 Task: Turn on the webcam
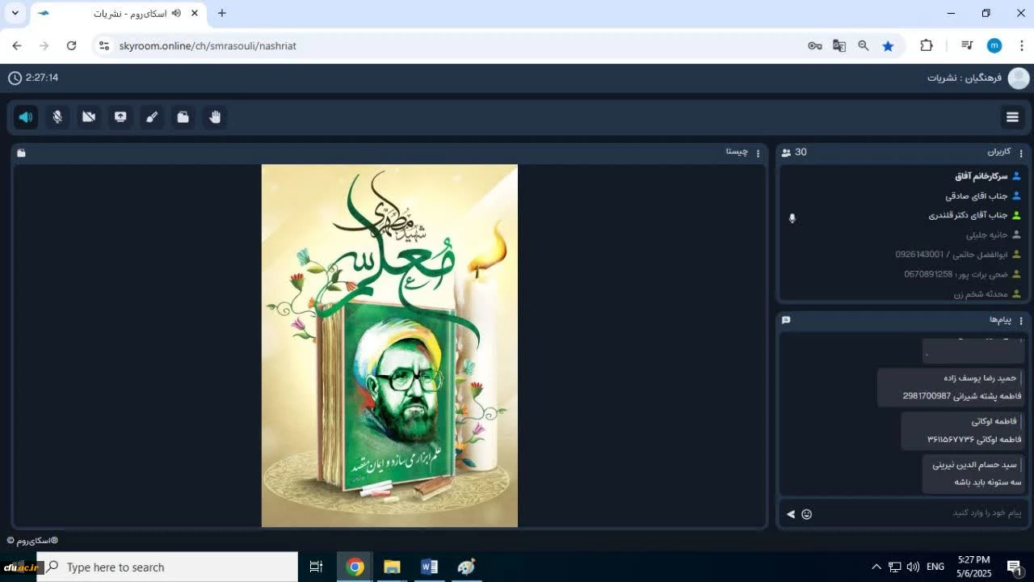(x=89, y=117)
